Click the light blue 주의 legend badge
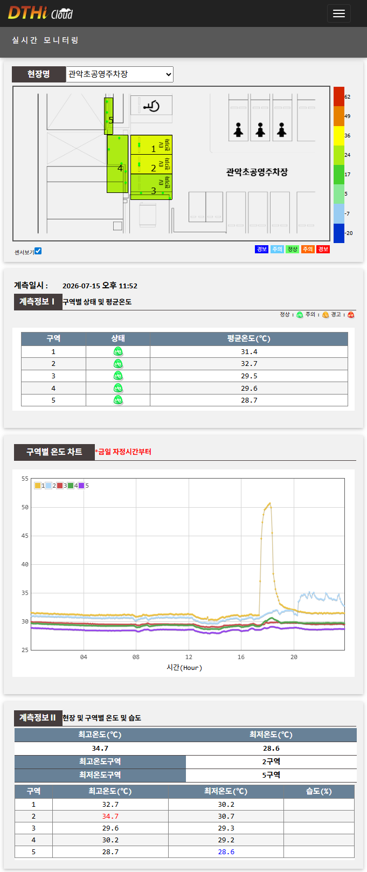This screenshot has height=872, width=367. [277, 249]
